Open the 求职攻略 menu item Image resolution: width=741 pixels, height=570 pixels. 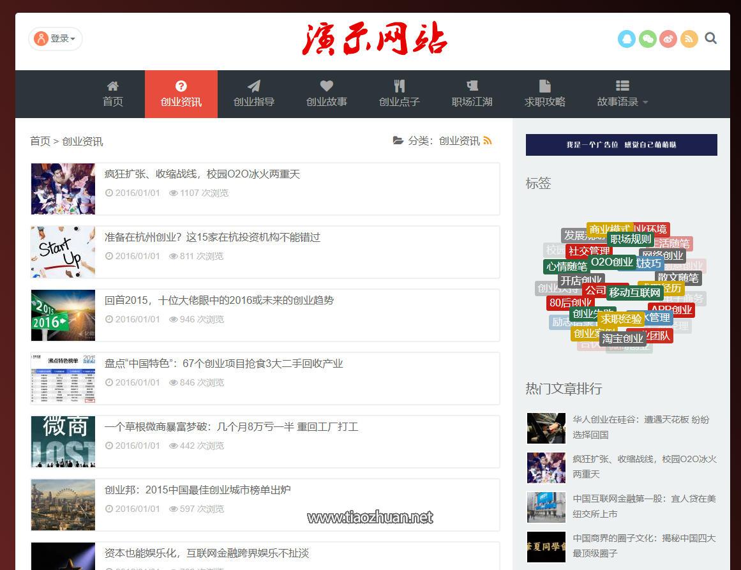pyautogui.click(x=545, y=94)
